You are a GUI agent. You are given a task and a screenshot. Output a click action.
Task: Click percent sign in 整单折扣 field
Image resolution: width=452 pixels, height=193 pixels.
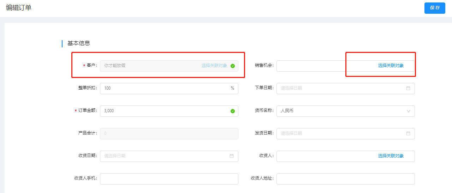tap(232, 88)
